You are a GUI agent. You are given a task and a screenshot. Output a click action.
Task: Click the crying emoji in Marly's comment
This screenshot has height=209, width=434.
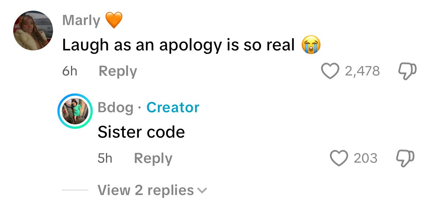point(311,45)
